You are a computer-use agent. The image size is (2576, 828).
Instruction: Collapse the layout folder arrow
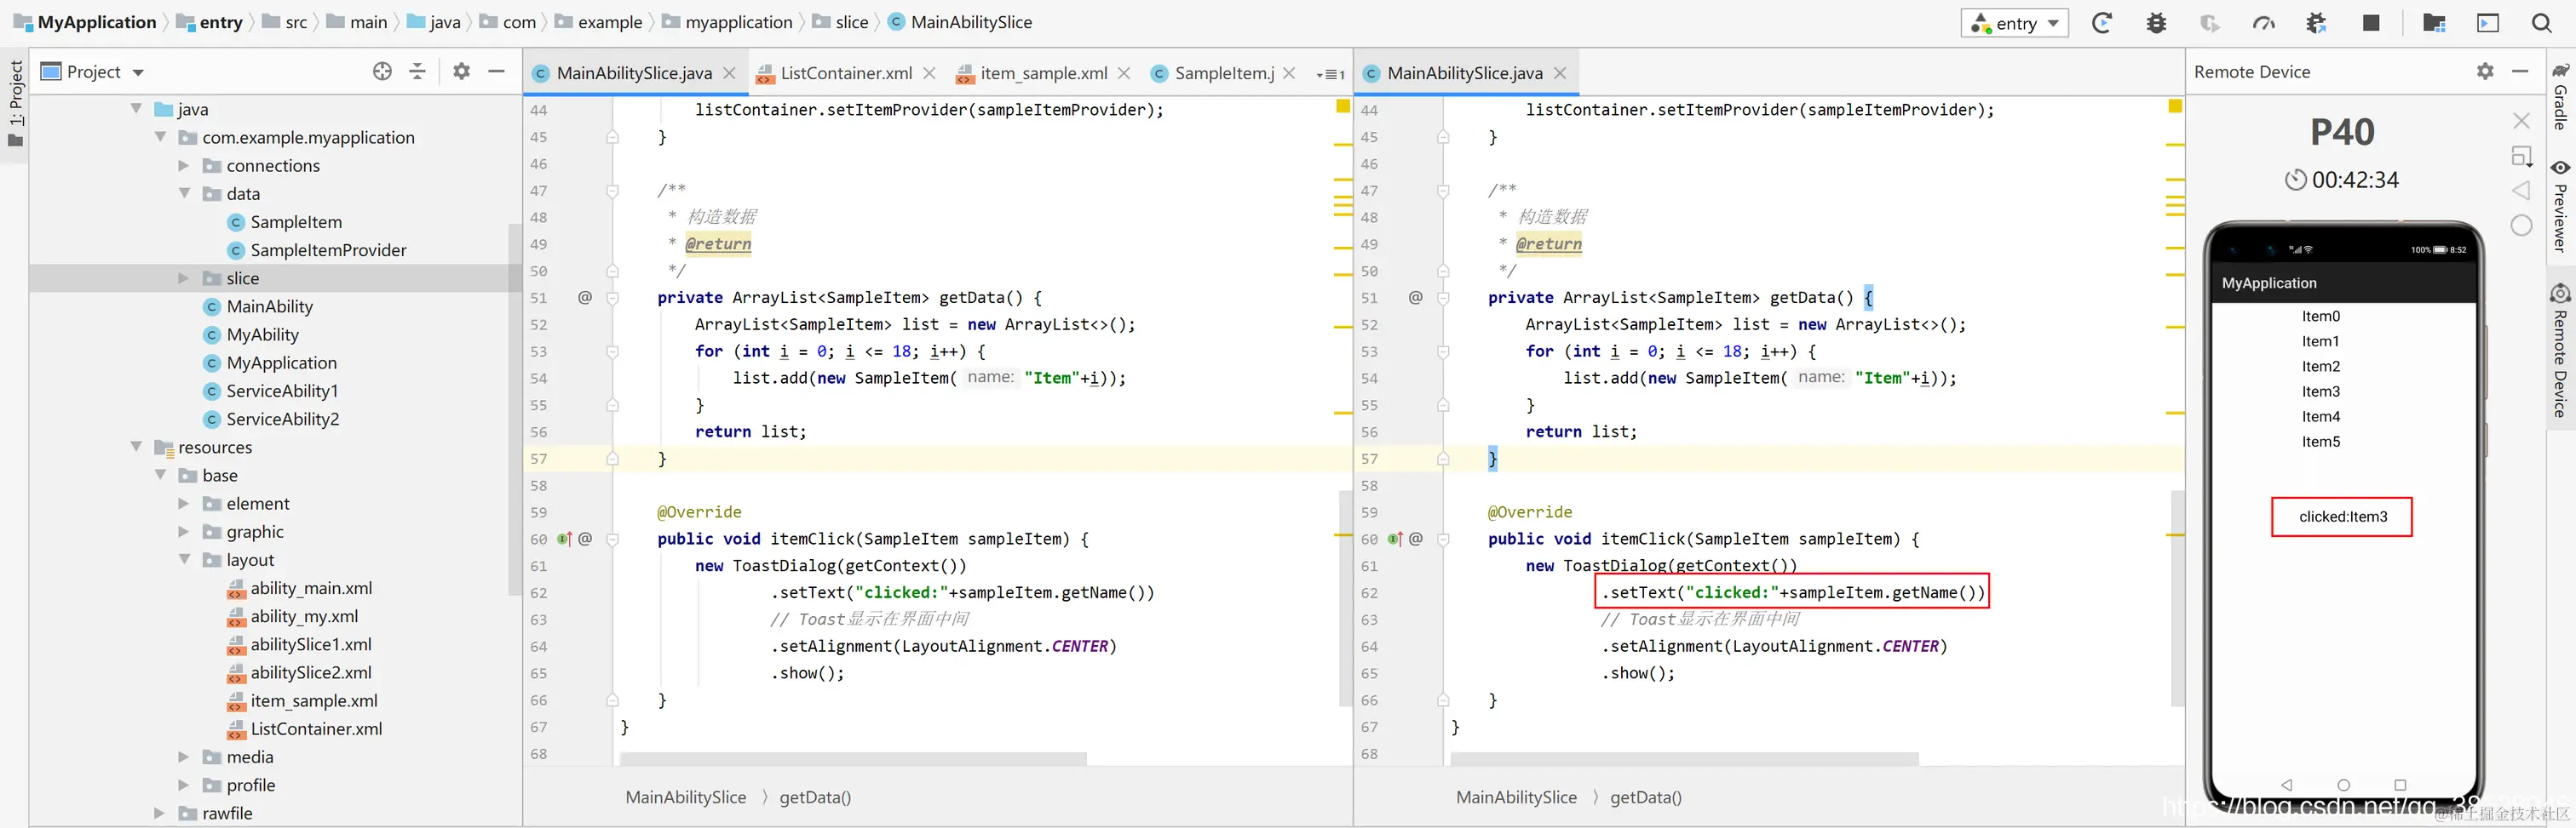[x=184, y=560]
